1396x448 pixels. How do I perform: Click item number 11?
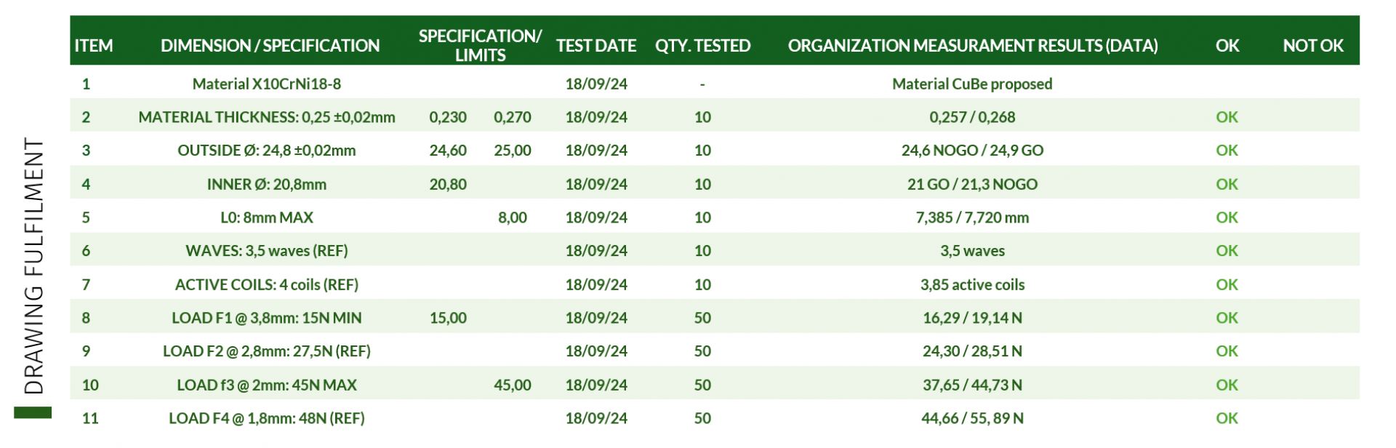pos(90,418)
